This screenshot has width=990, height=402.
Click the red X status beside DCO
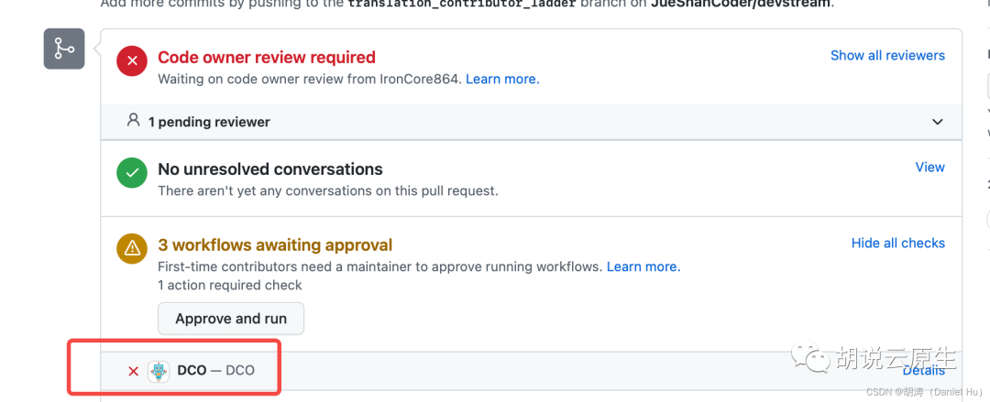(133, 371)
